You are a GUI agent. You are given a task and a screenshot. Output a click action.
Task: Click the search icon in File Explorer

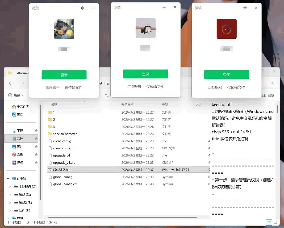click(272, 83)
